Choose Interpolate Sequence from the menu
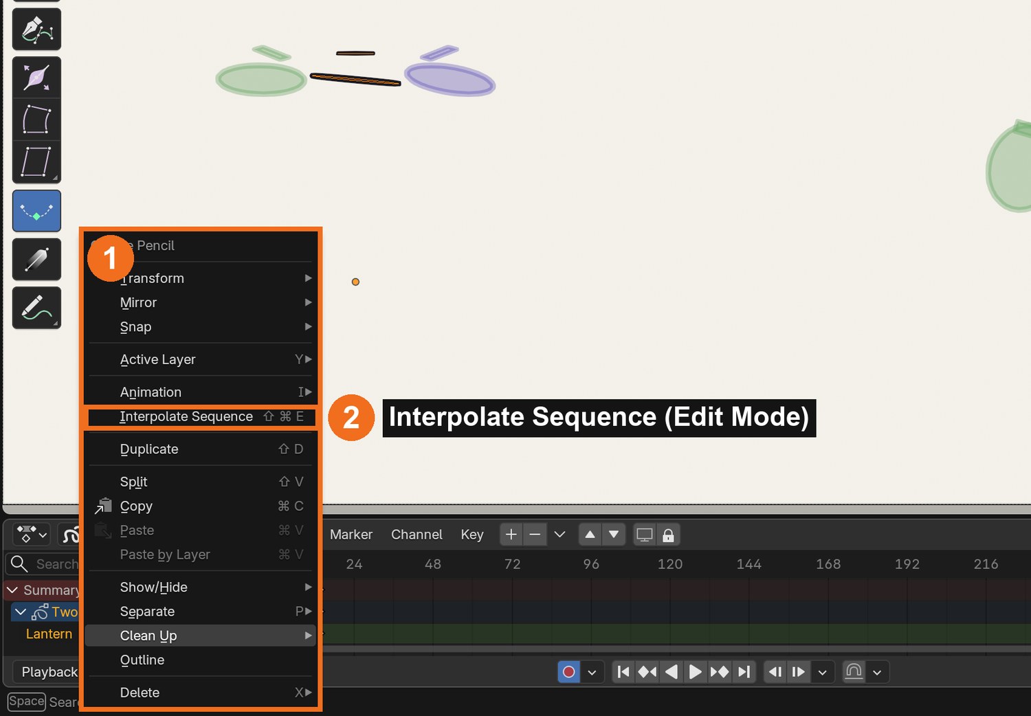 pos(201,416)
